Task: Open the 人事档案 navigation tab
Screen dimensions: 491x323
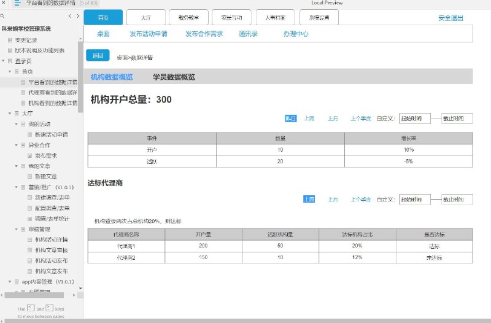Action: click(275, 17)
